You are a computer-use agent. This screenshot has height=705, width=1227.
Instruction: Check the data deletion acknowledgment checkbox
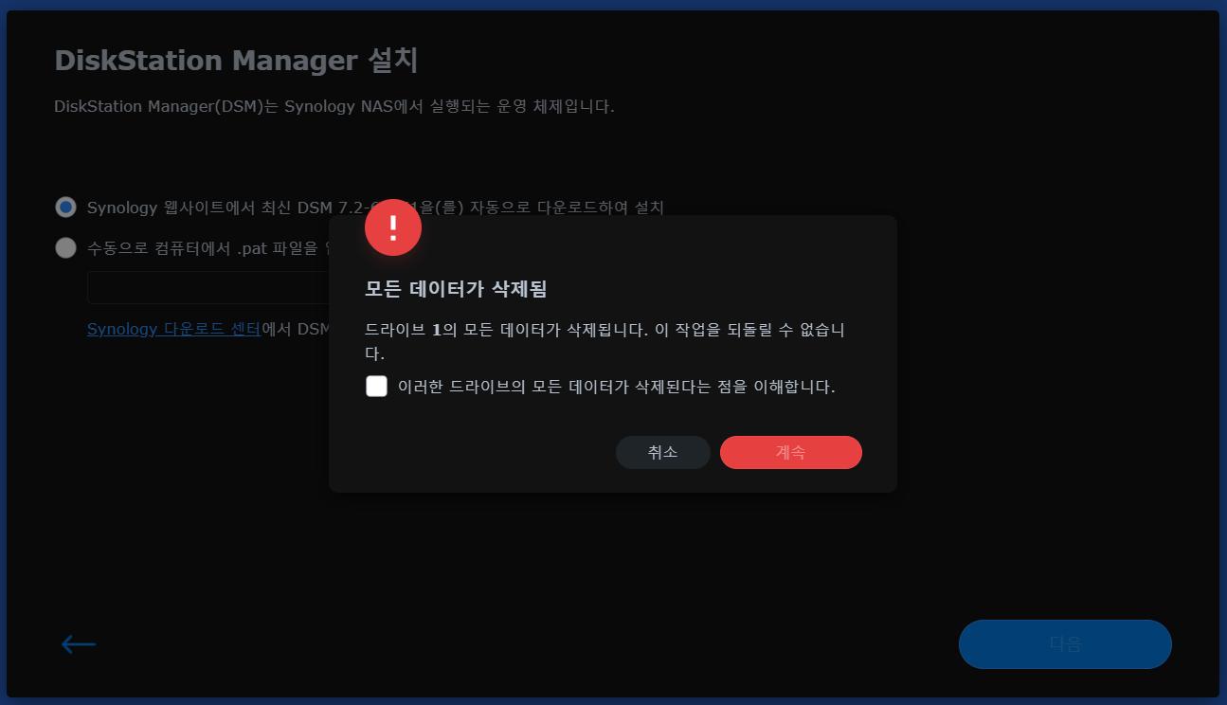[x=376, y=387]
